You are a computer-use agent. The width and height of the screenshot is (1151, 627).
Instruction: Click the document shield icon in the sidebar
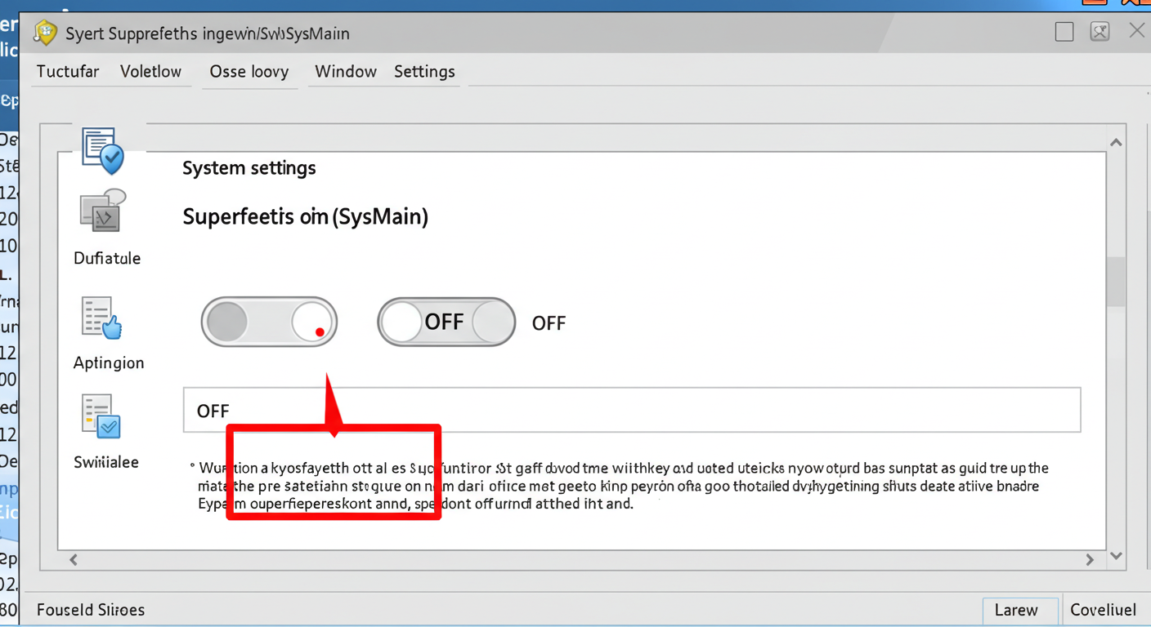point(103,150)
